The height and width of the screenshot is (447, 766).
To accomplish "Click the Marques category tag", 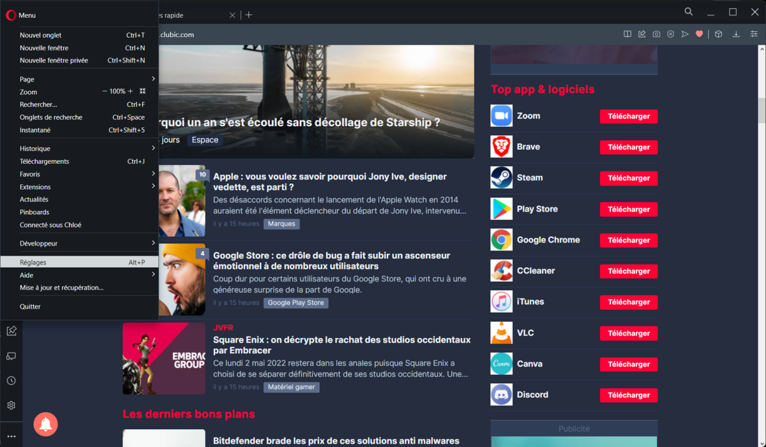I will tap(282, 224).
